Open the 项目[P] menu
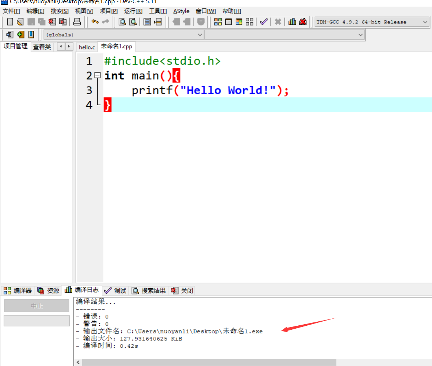432x366 pixels. pyautogui.click(x=109, y=11)
